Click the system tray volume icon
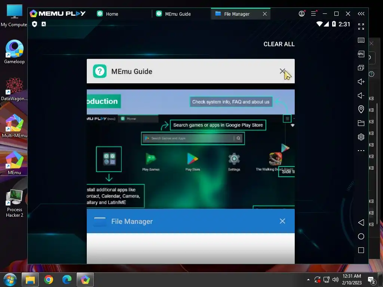Screen dimensions: 383x287 (335, 280)
